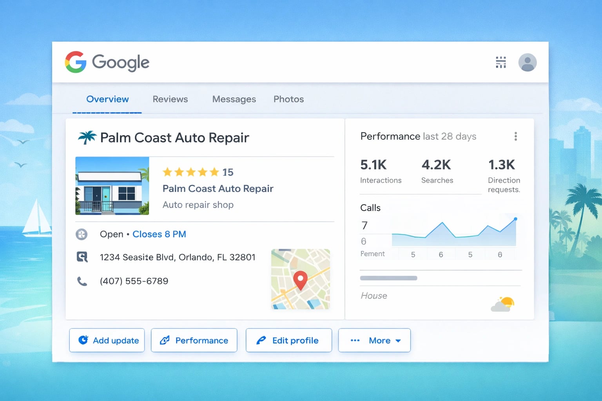Open the account profile avatar
602x401 pixels.
(528, 62)
